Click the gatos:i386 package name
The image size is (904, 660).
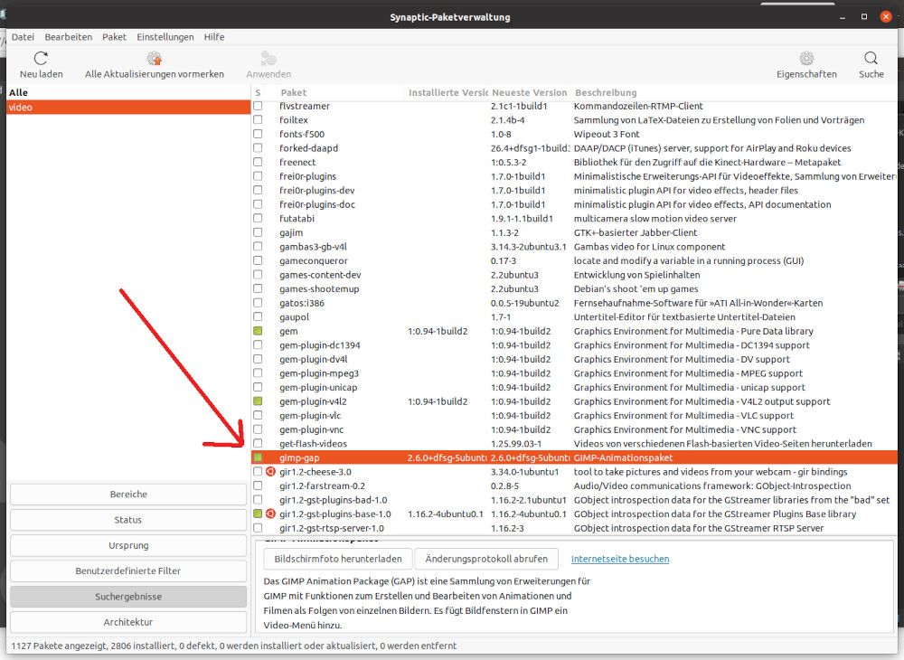[x=302, y=303]
